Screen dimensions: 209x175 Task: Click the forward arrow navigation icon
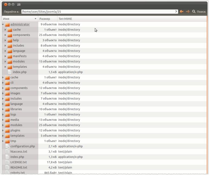[188, 12]
